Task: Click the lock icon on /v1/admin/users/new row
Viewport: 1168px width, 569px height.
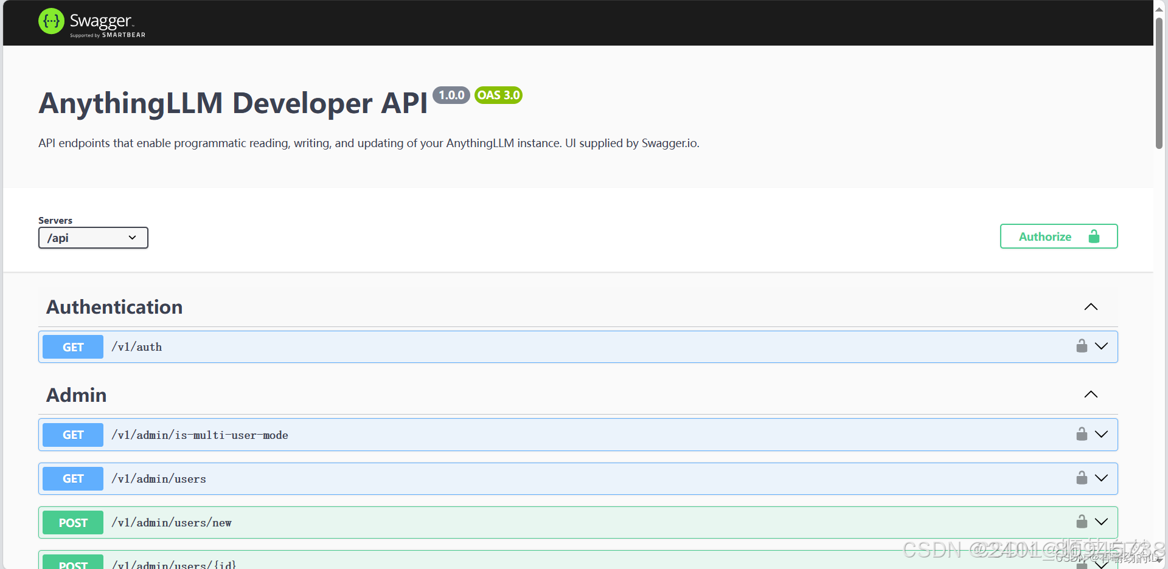Action: [1082, 522]
